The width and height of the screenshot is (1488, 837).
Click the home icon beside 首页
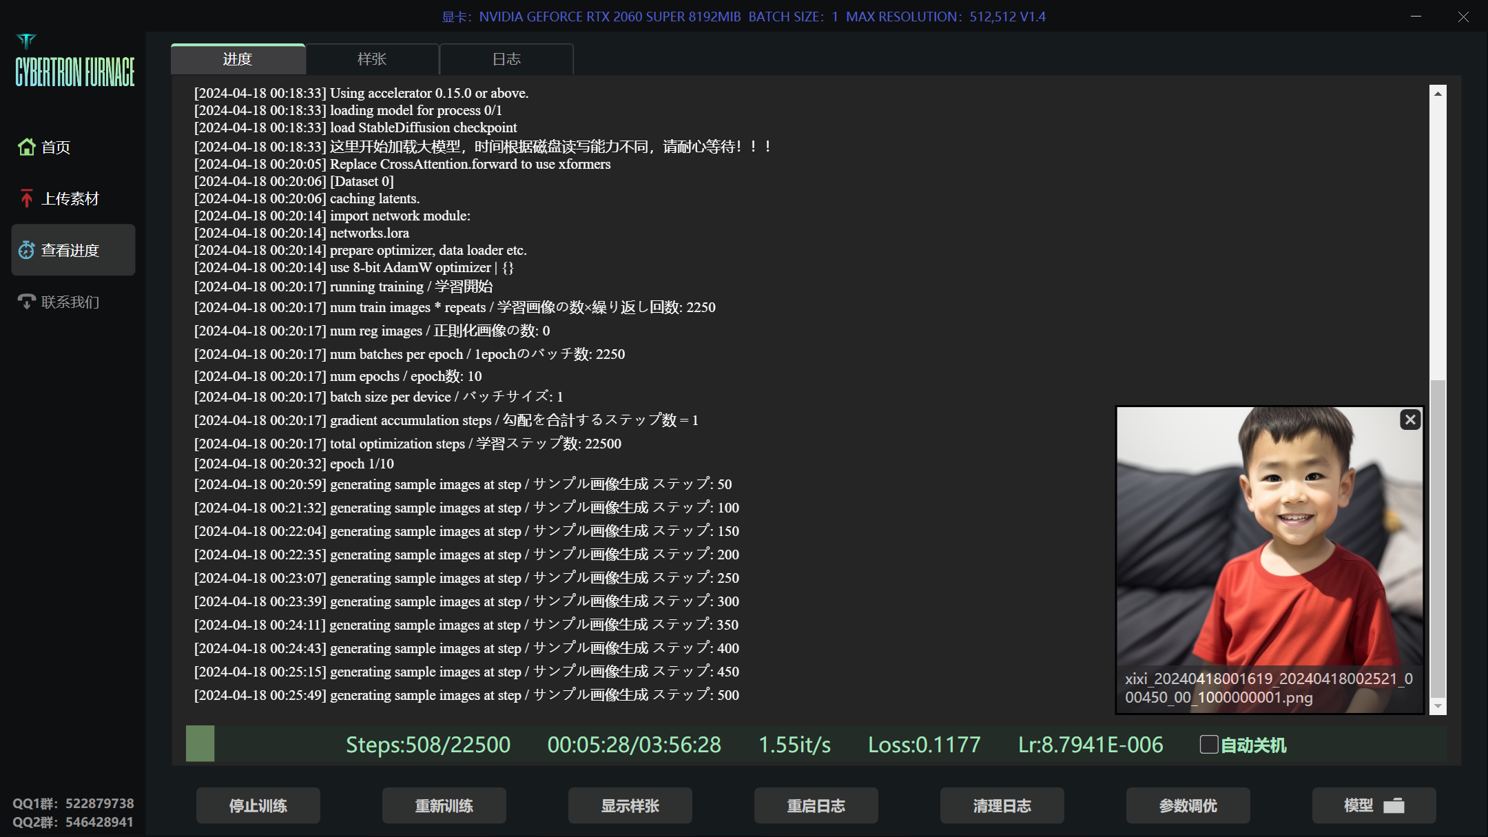click(x=27, y=147)
